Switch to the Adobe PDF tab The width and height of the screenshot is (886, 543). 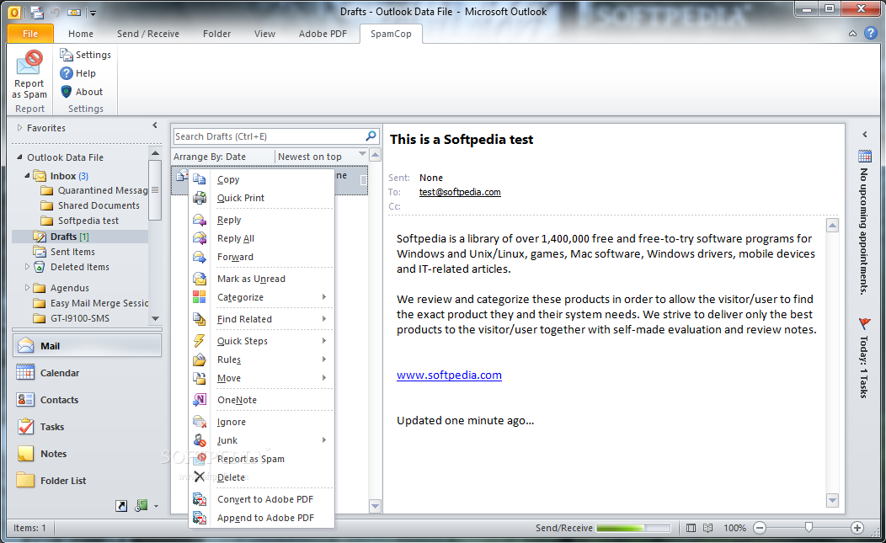[323, 34]
